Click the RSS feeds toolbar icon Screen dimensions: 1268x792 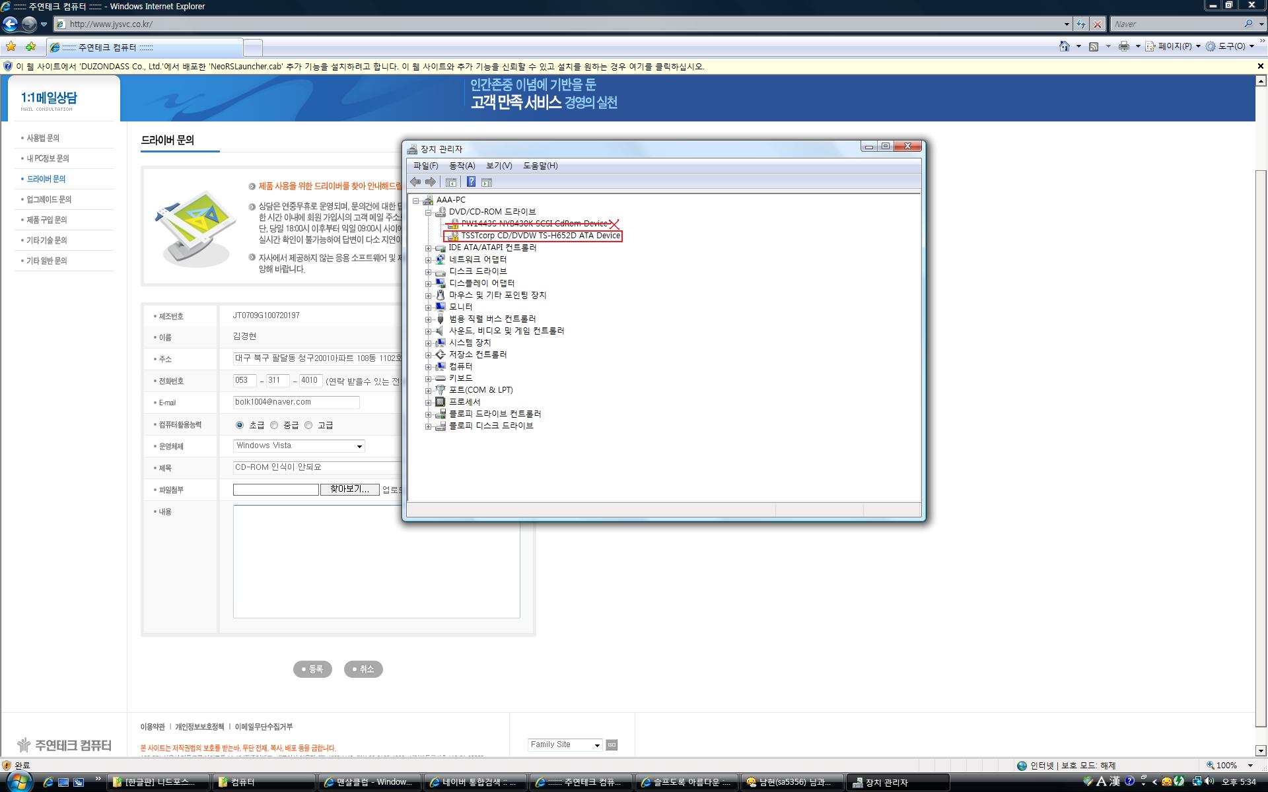coord(1094,46)
